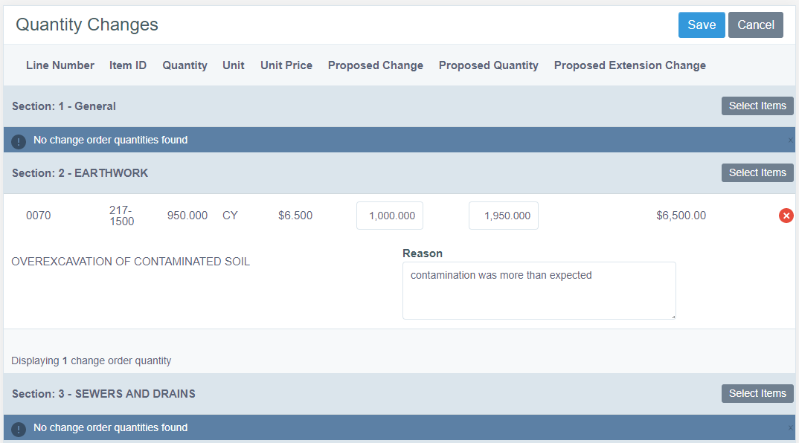Click the Item ID column header
This screenshot has width=799, height=443.
128,65
